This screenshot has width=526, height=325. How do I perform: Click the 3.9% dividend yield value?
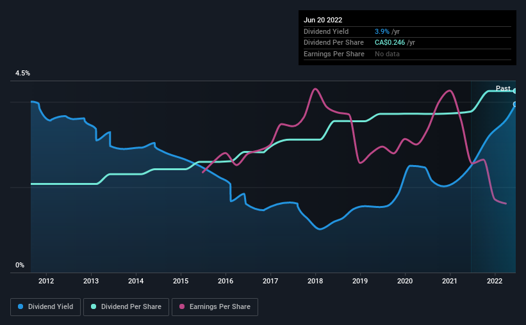382,31
